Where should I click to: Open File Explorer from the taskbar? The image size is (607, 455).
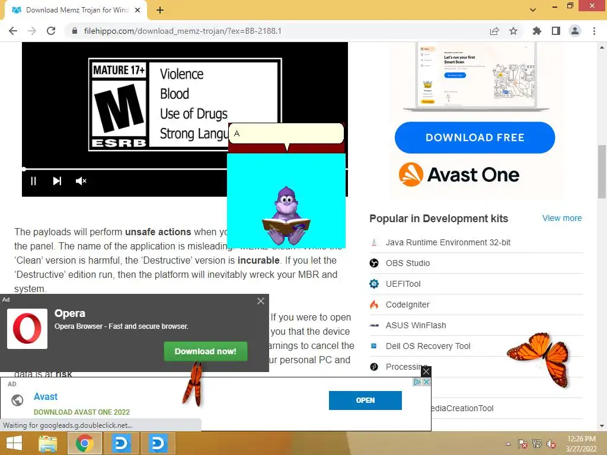pos(48,443)
